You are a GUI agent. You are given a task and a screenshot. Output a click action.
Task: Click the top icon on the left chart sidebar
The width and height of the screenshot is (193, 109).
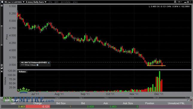click(x=2, y=6)
